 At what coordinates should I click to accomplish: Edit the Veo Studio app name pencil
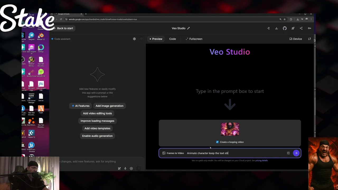(x=188, y=28)
